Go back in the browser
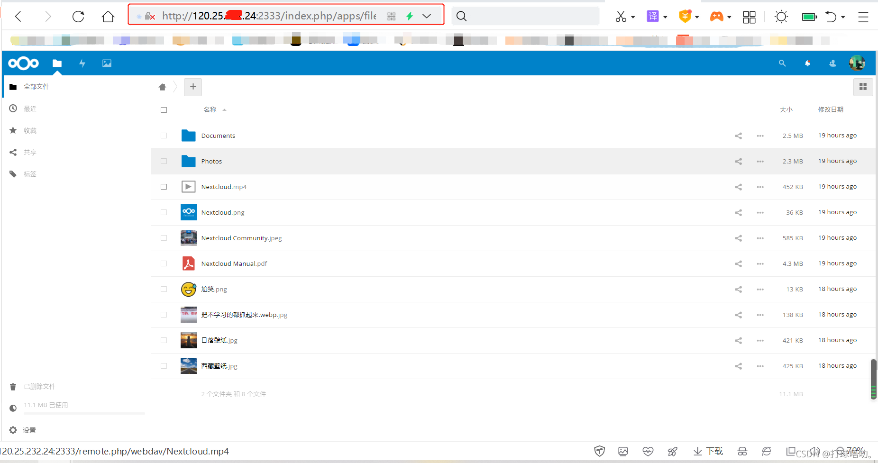Screen dimensions: 878x463 [18, 17]
